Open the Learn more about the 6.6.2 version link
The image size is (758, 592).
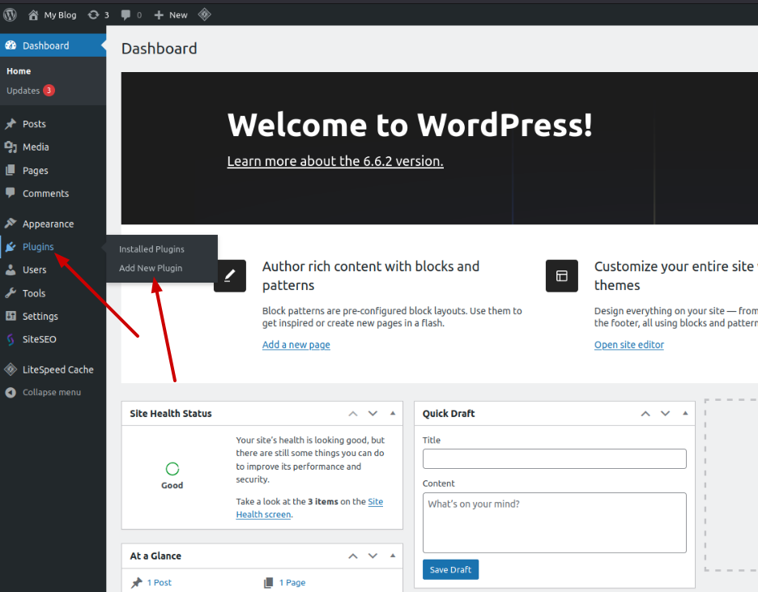pyautogui.click(x=334, y=160)
